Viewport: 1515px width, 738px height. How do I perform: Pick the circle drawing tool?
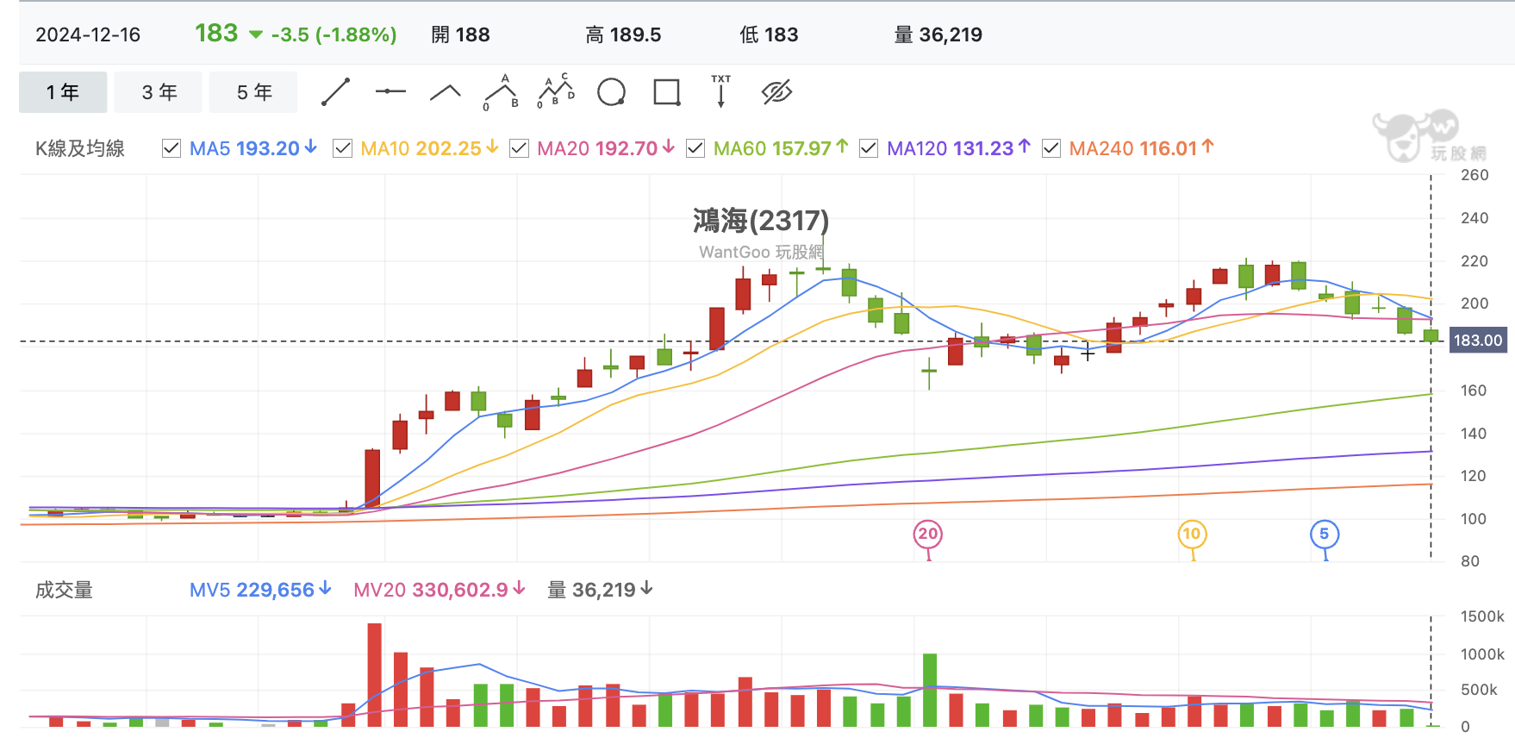pyautogui.click(x=612, y=92)
